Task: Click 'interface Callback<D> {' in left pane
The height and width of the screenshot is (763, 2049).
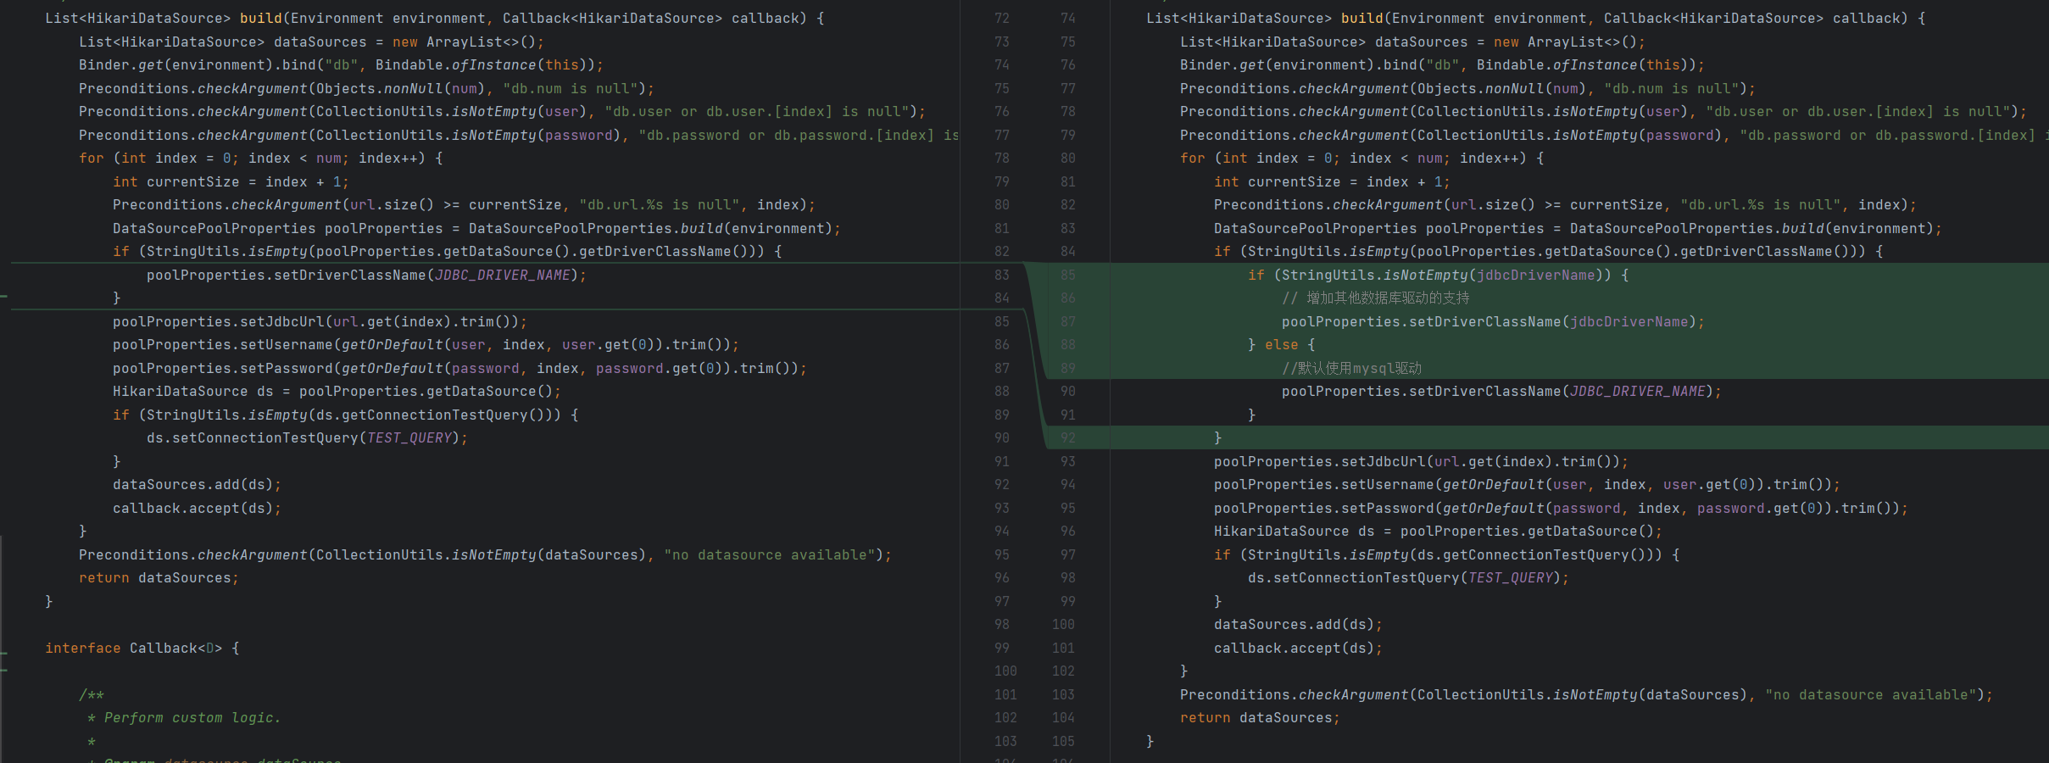Action: 142,648
